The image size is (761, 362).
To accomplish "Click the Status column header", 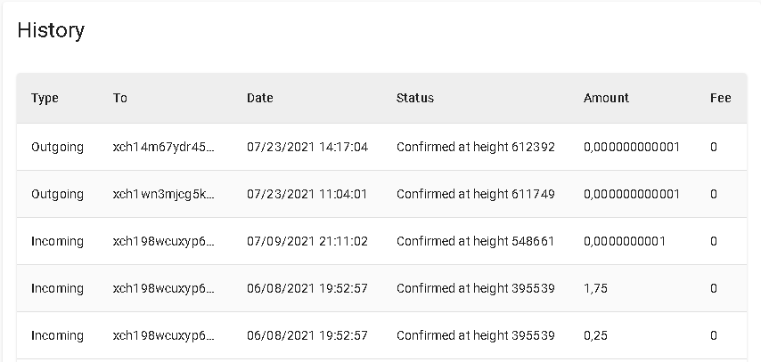I will click(415, 98).
